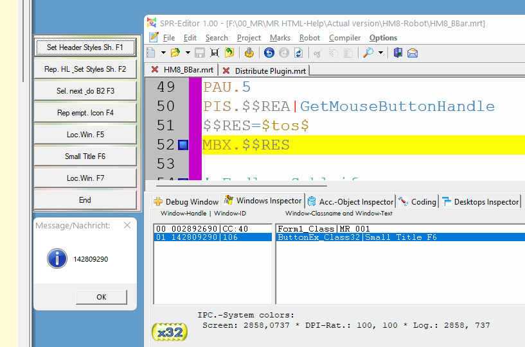The height and width of the screenshot is (347, 525).
Task: Expand the New file dropdown arrow
Action: (x=163, y=53)
